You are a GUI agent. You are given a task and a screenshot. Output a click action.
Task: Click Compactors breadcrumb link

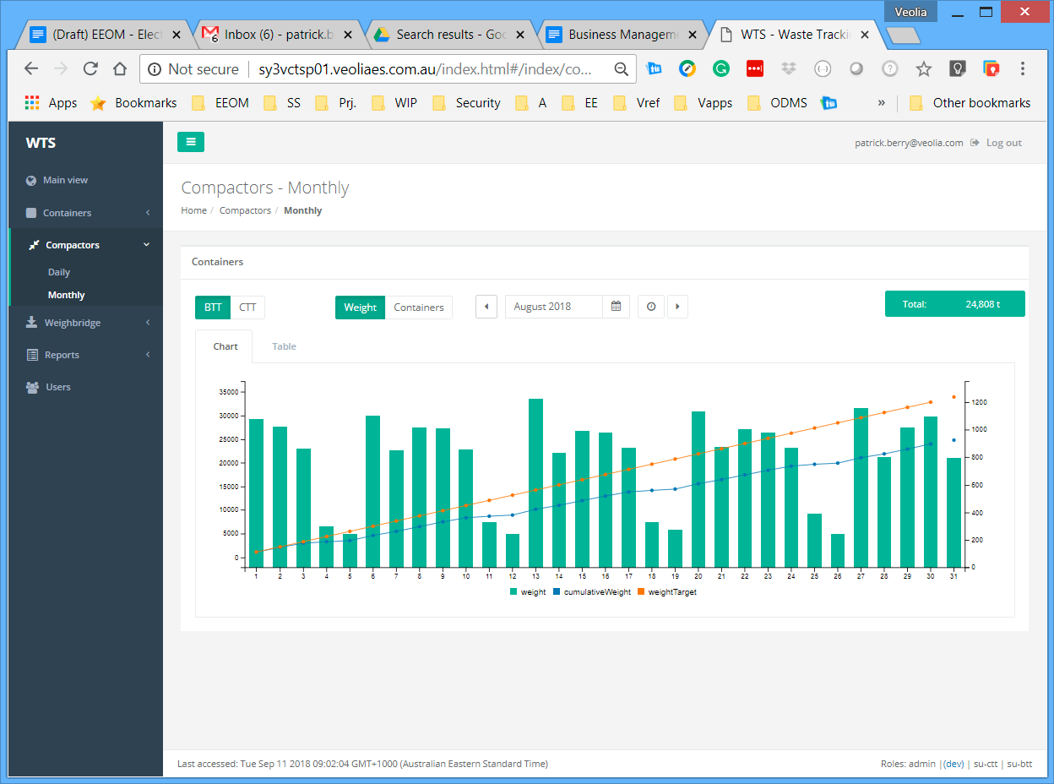245,210
